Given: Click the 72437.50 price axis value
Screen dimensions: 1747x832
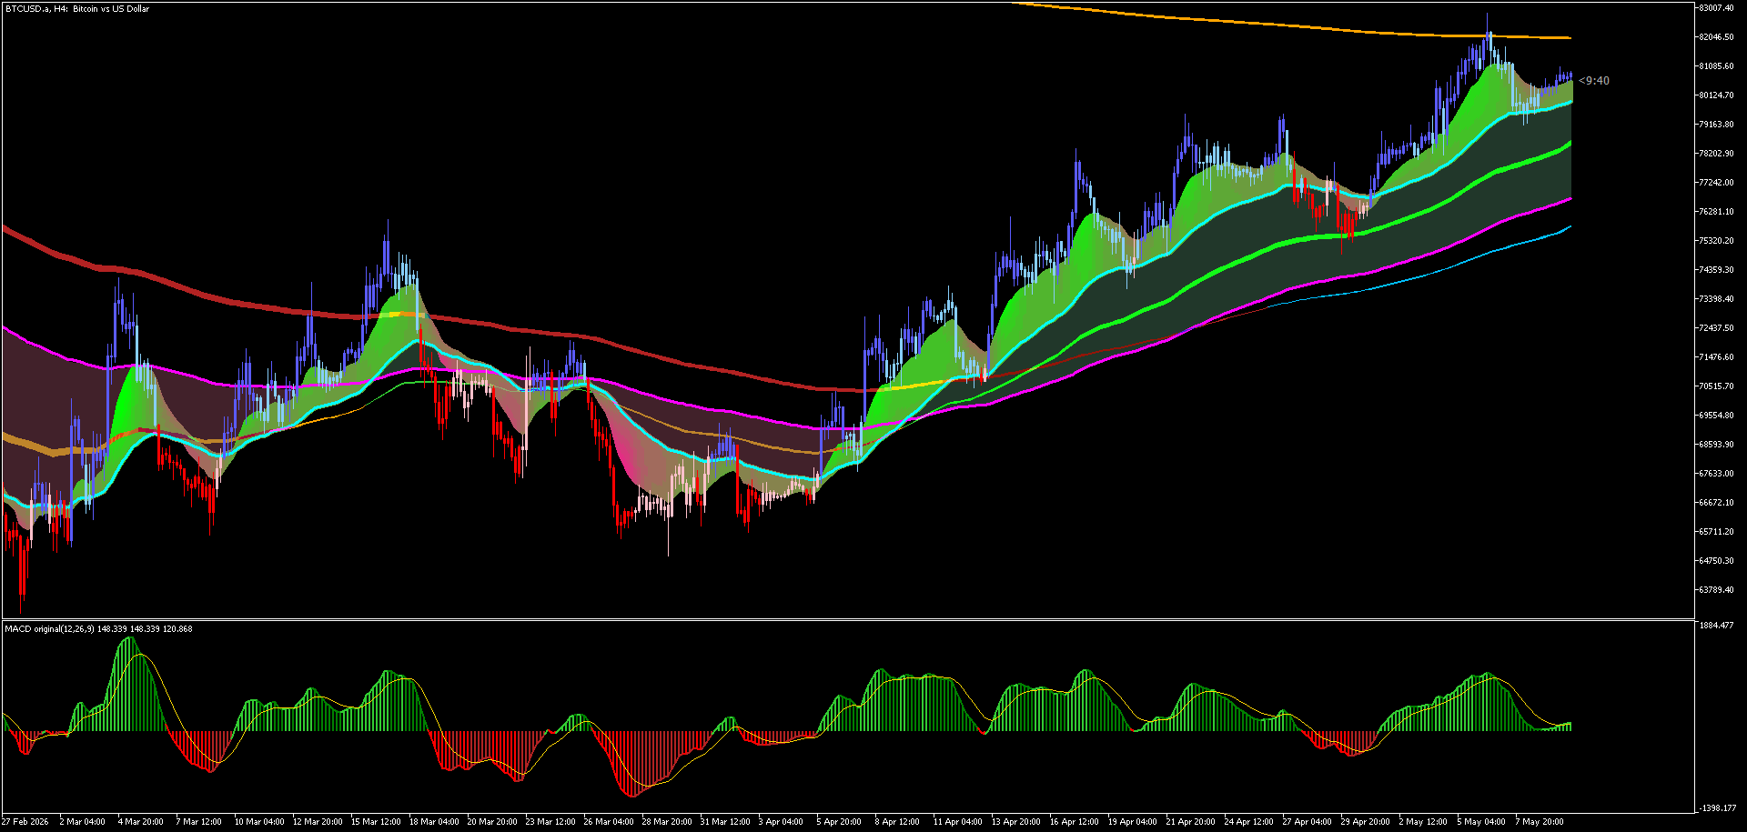Looking at the screenshot, I should (1716, 328).
